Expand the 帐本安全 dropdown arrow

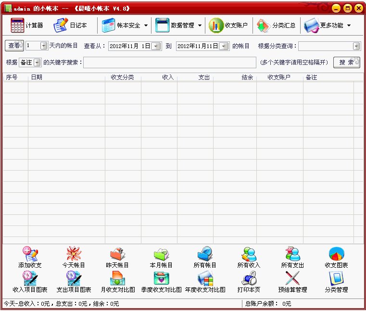(146, 25)
